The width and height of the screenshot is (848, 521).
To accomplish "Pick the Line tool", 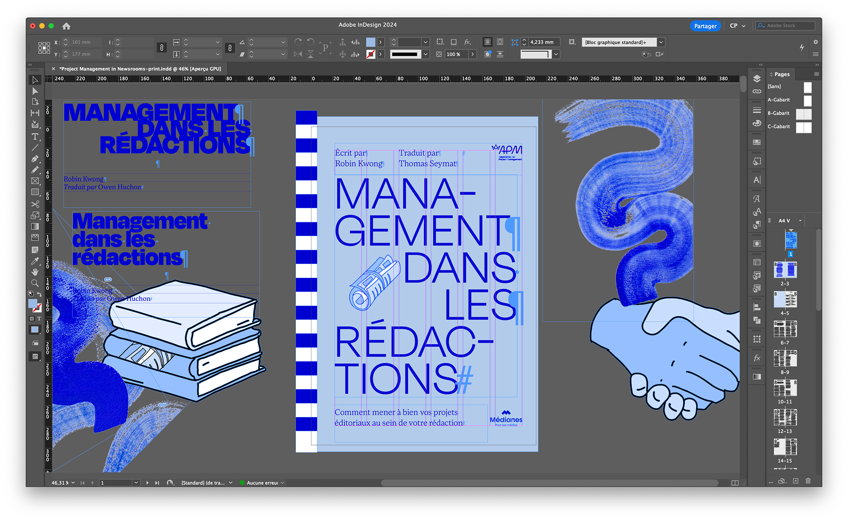I will (35, 148).
